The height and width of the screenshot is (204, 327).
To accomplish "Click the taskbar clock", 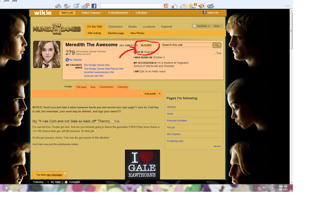I will (283, 188).
